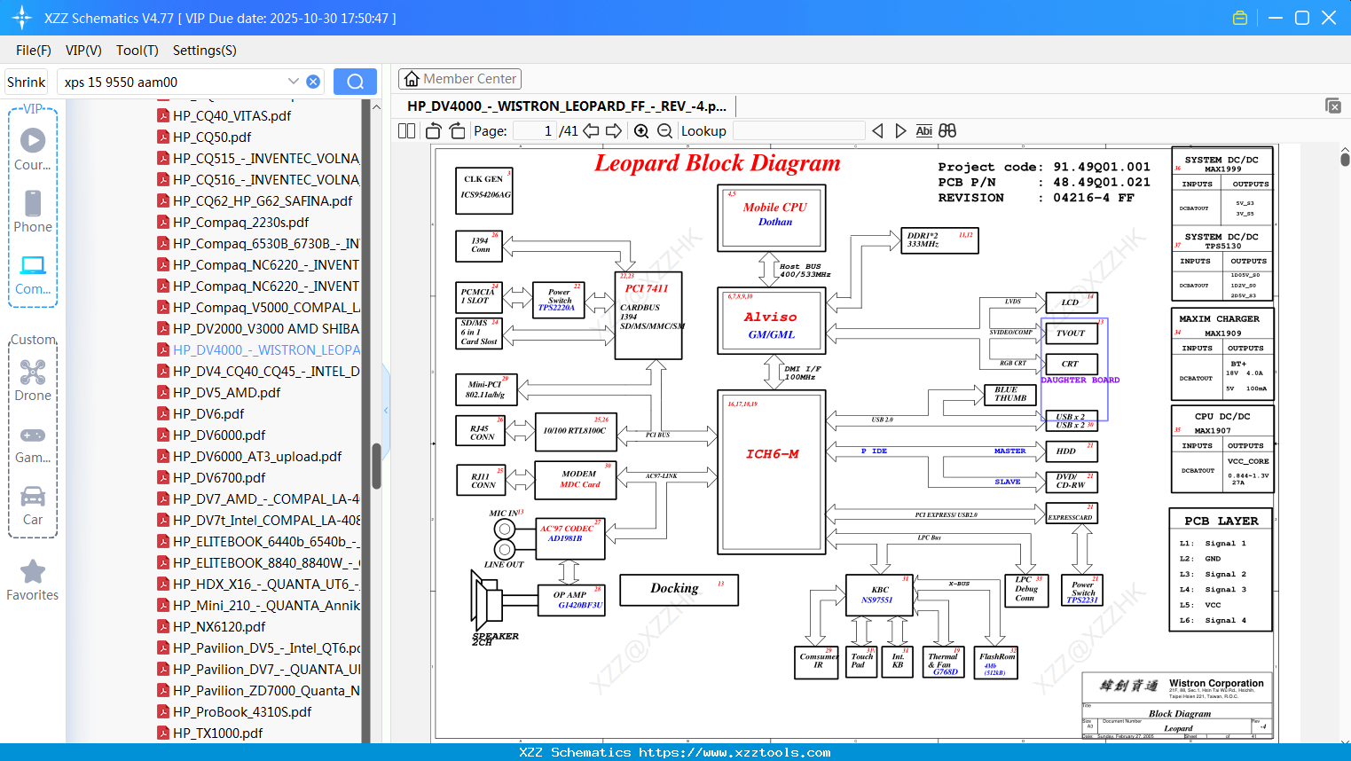Zoom in on the schematic

tap(641, 130)
